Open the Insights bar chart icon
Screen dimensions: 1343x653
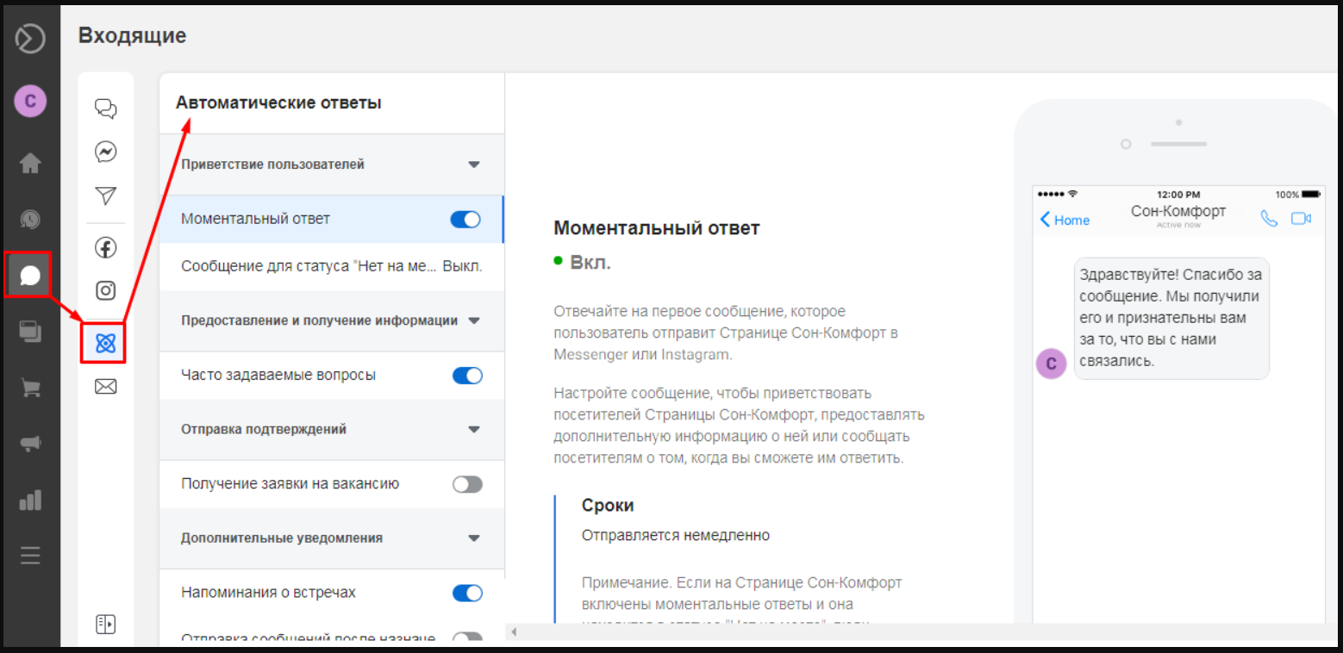coord(30,500)
